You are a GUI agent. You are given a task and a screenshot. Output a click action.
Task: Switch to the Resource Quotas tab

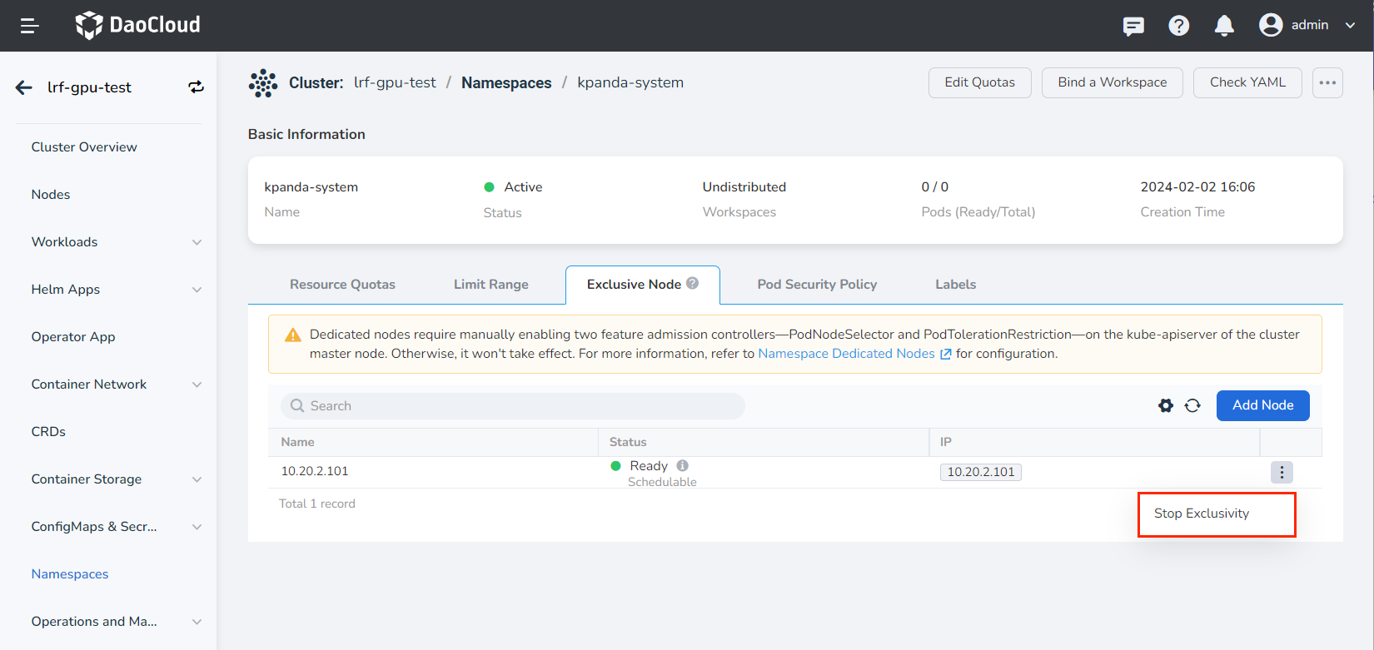click(342, 285)
